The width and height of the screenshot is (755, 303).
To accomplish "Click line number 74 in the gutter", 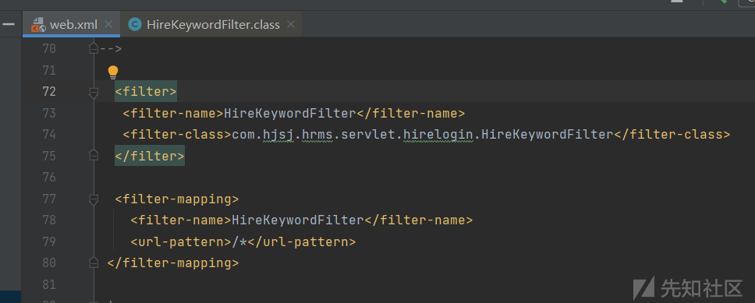I will 49,134.
